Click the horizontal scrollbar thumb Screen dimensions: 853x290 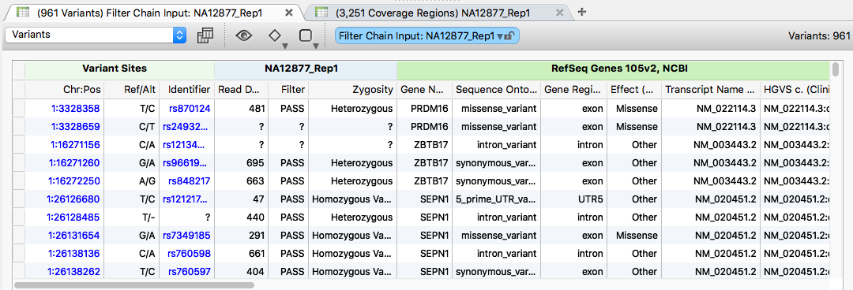134,284
